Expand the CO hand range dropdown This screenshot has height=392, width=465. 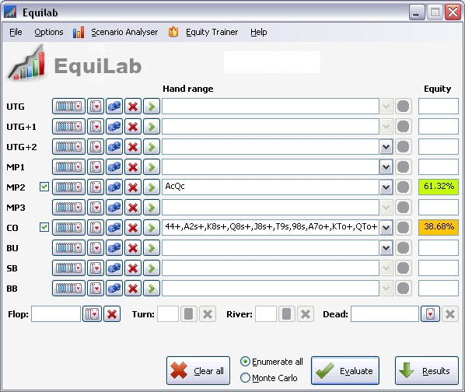[x=386, y=227]
